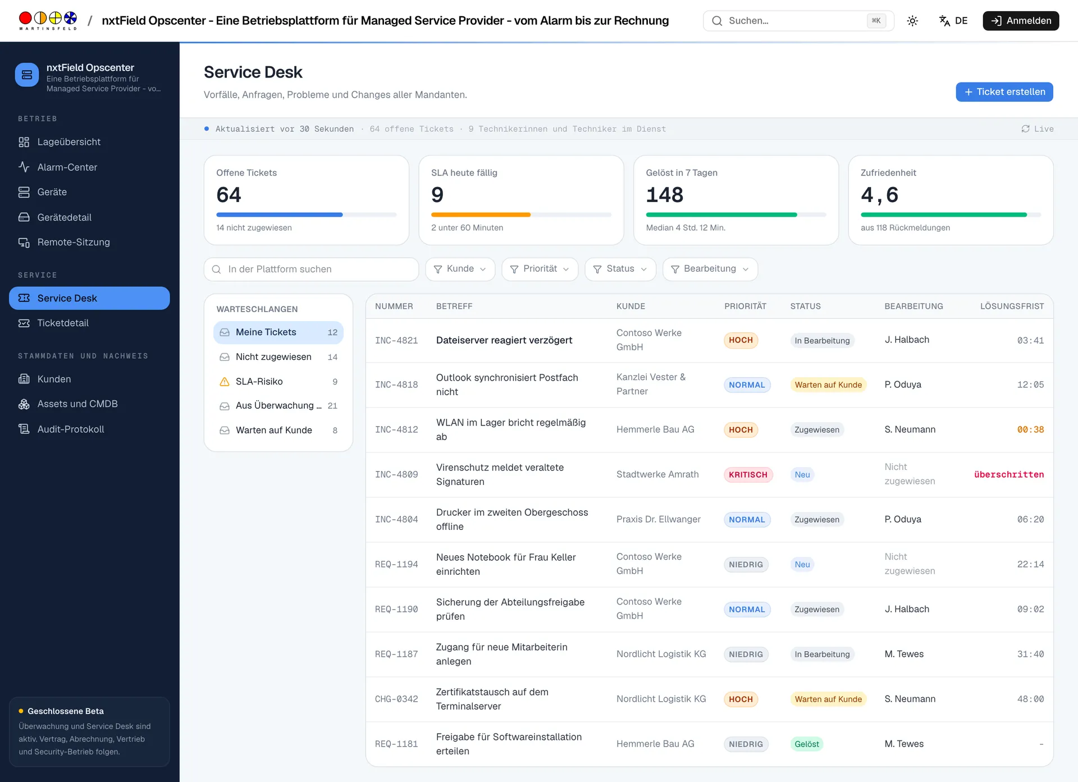
Task: Click the search magnifier in platform search
Action: tap(216, 269)
